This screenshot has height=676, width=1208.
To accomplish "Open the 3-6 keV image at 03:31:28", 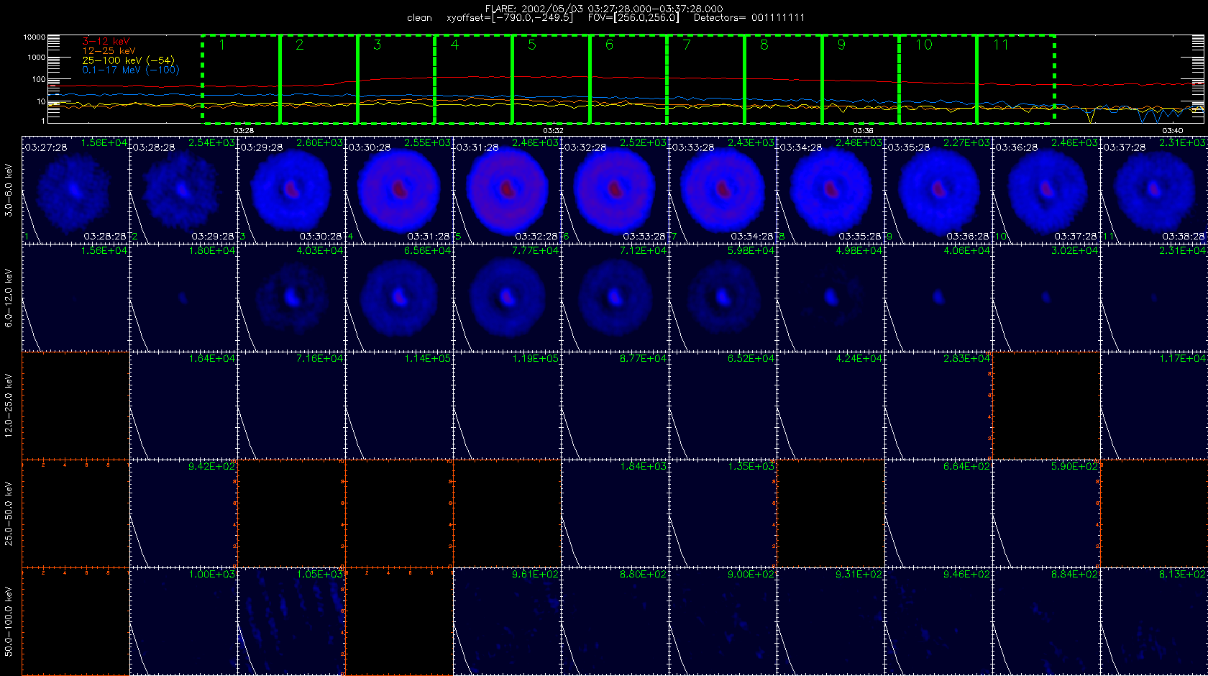I will pyautogui.click(x=508, y=190).
